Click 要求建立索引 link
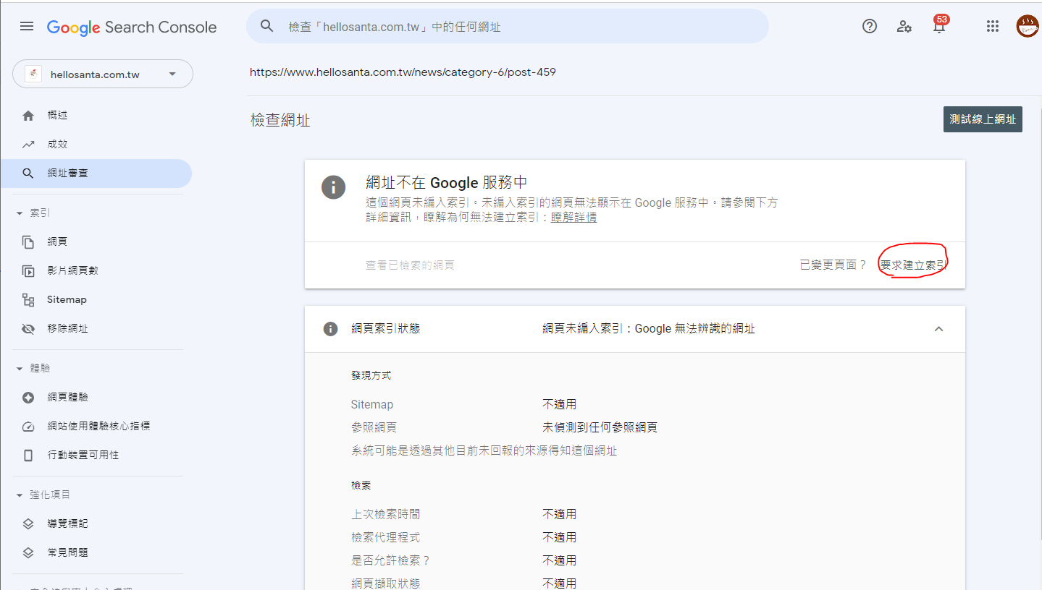 (913, 265)
